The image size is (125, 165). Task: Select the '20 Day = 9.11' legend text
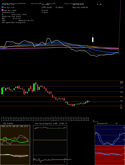click(9, 4)
